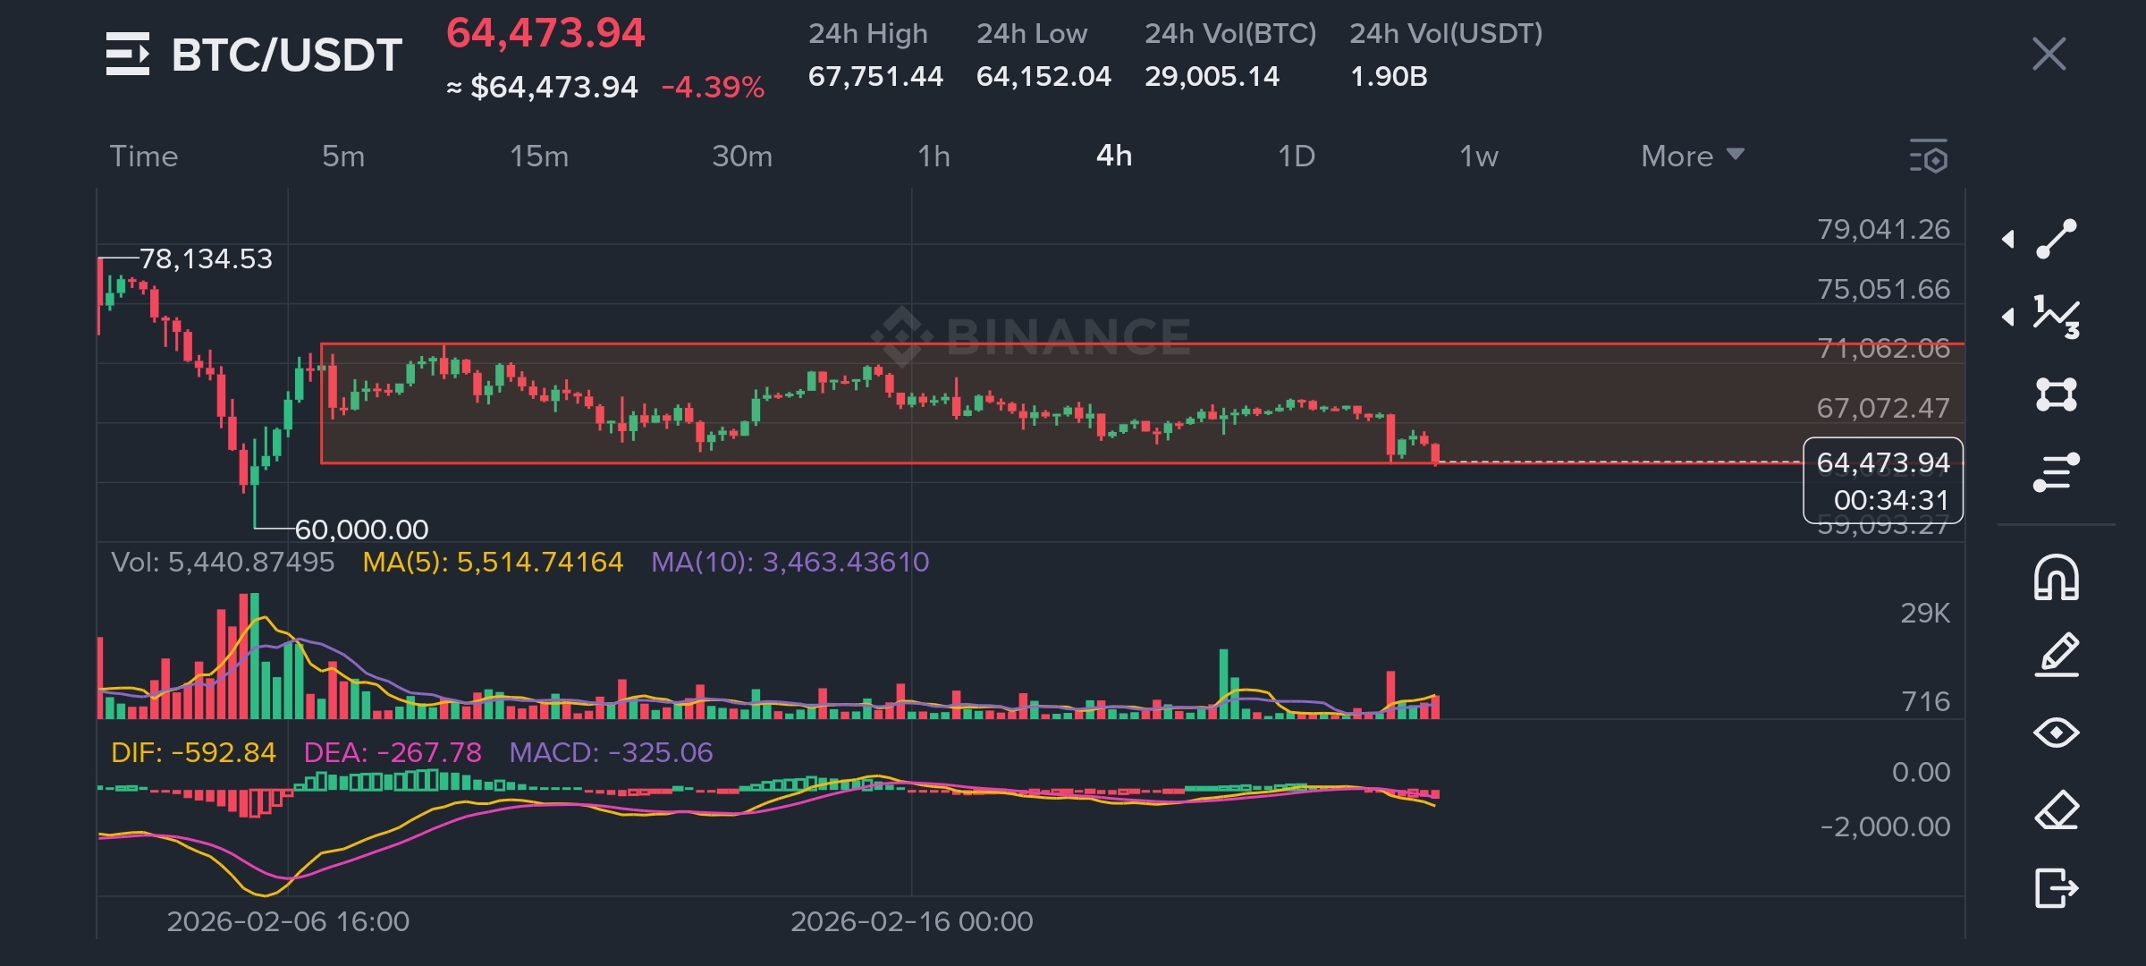Expand line tool options arrow
The image size is (2146, 966).
coord(2008,239)
